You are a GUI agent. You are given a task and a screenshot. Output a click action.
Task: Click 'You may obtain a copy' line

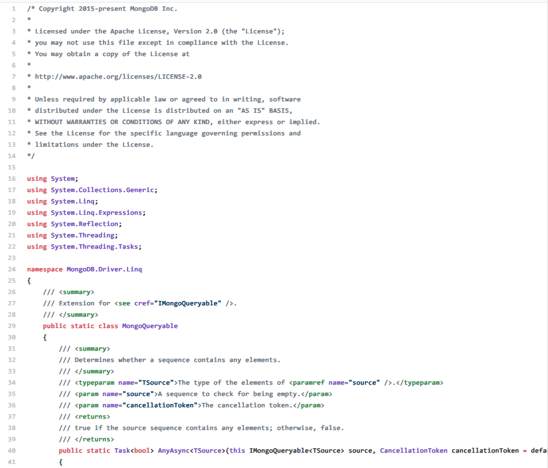pos(108,54)
